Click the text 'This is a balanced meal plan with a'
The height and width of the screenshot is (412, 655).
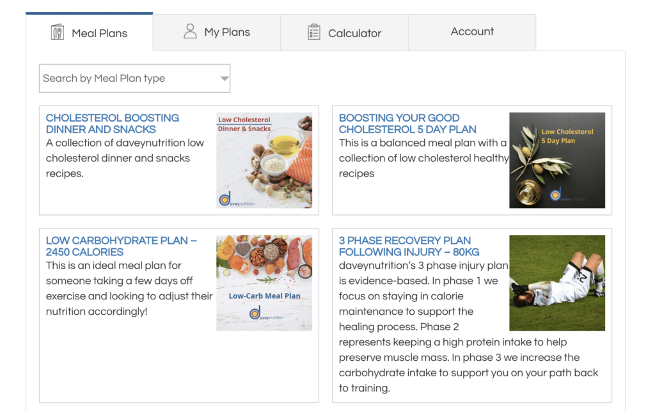pos(422,143)
